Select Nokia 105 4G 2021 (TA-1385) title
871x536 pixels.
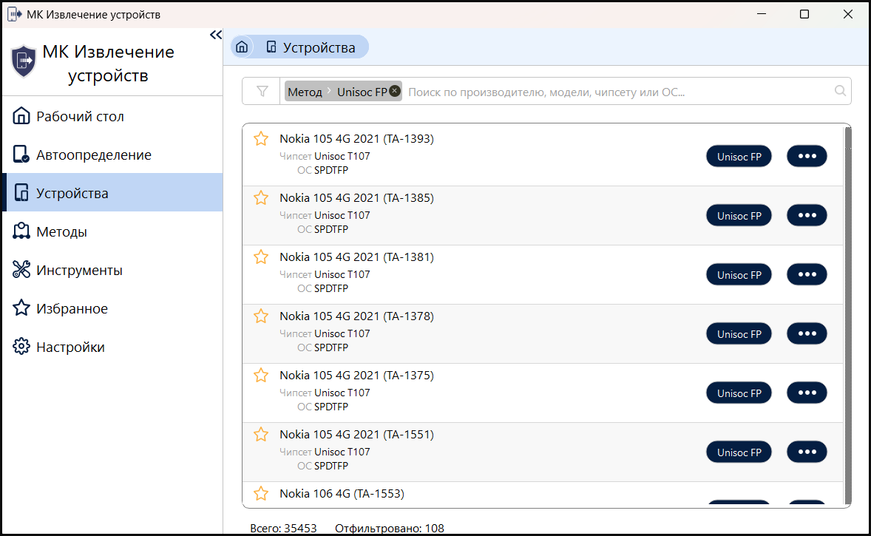[x=356, y=197]
